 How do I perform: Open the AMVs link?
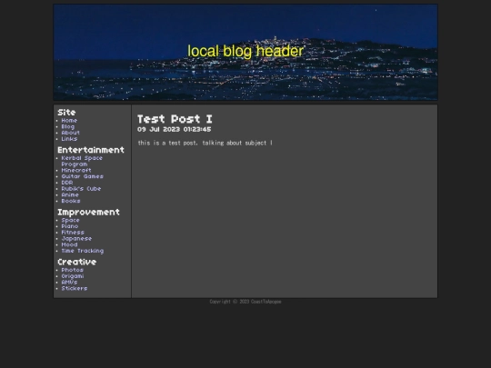tap(69, 283)
